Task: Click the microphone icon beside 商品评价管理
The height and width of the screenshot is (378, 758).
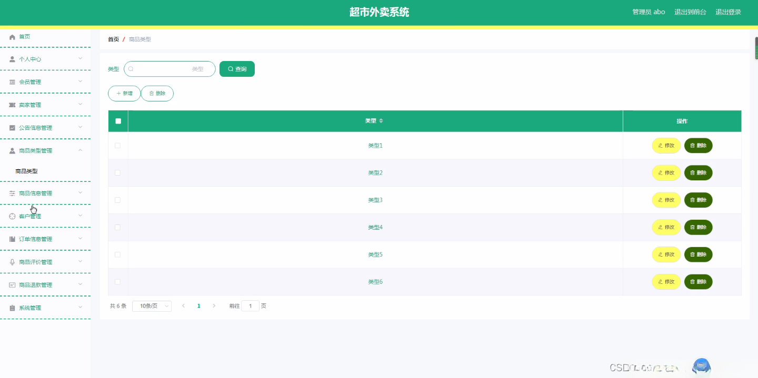Action: click(x=12, y=262)
